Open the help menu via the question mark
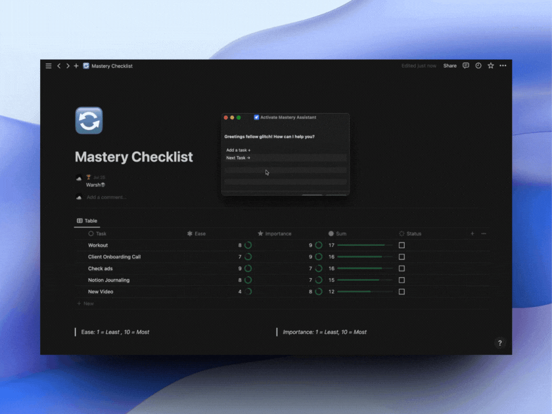 pyautogui.click(x=500, y=343)
